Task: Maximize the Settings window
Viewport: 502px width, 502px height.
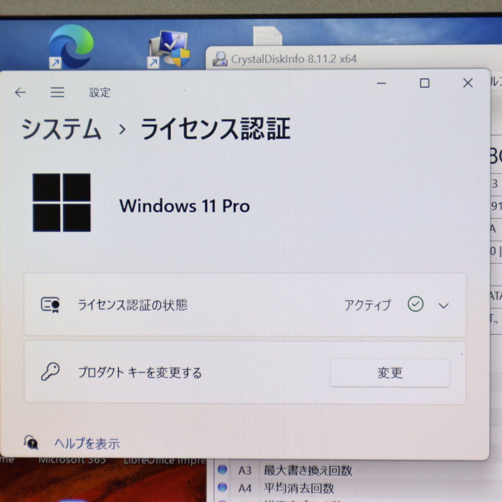Action: coord(425,83)
